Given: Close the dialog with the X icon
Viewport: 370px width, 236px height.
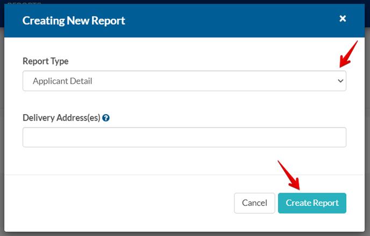Looking at the screenshot, I should coord(343,19).
